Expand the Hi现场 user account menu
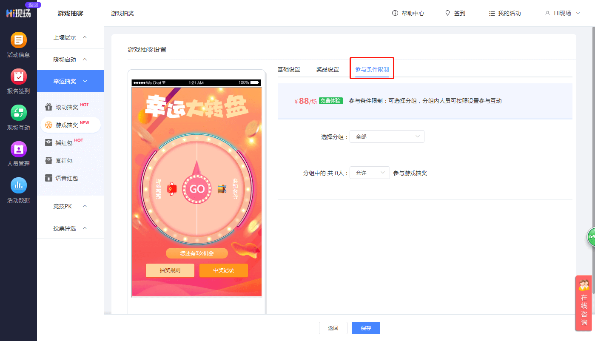Image resolution: width=595 pixels, height=341 pixels. pyautogui.click(x=563, y=13)
